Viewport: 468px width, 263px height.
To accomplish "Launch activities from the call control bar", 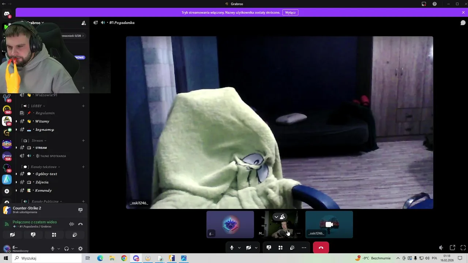I will coord(280,248).
